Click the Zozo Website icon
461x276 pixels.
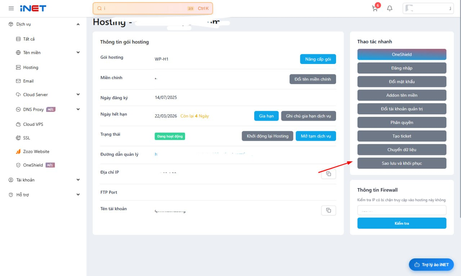(x=18, y=152)
